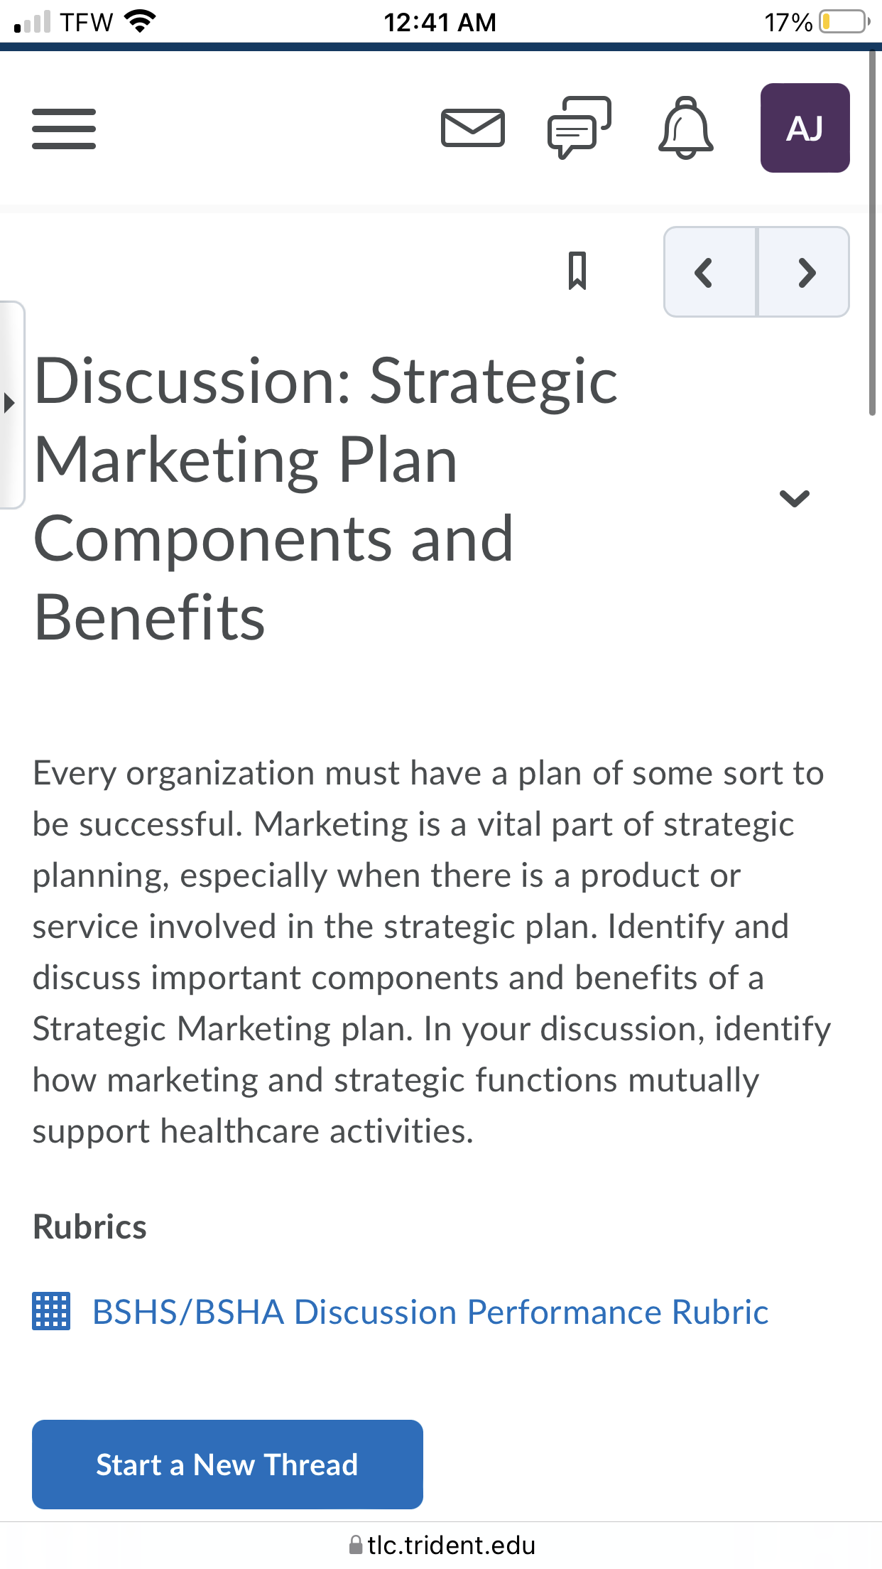Go to the previous content item

tap(710, 272)
